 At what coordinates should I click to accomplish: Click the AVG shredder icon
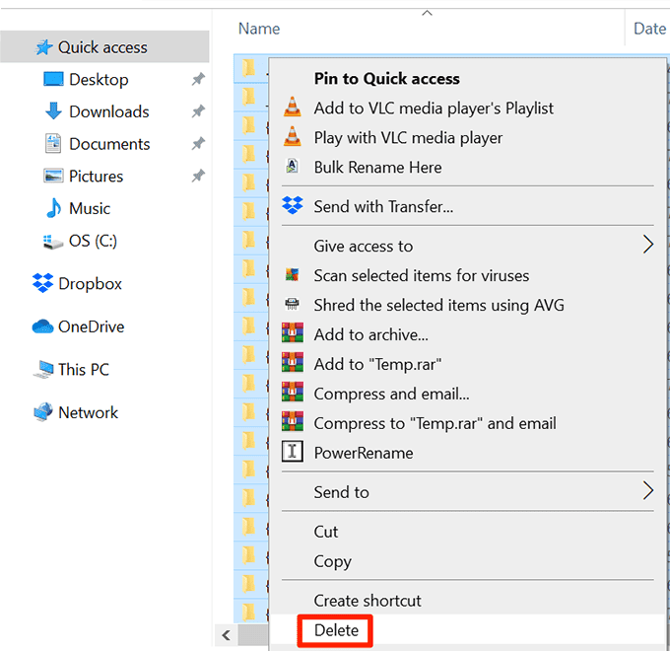pos(292,305)
